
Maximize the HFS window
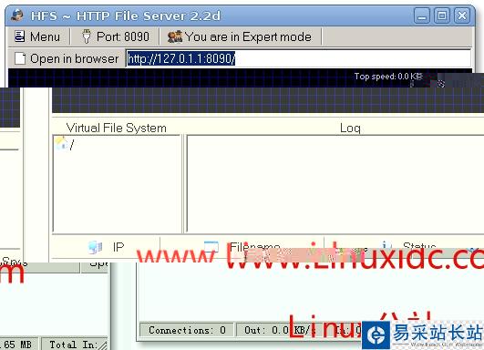click(442, 15)
